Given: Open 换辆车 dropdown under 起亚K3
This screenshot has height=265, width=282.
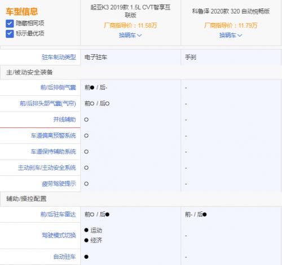Looking at the screenshot, I should click(x=130, y=35).
